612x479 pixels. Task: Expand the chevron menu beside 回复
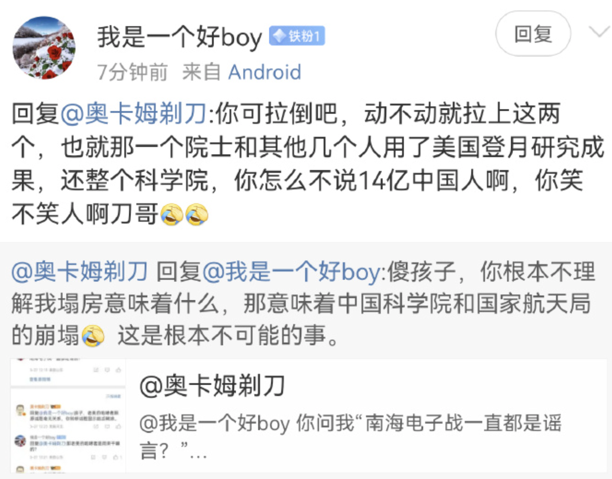tap(599, 32)
